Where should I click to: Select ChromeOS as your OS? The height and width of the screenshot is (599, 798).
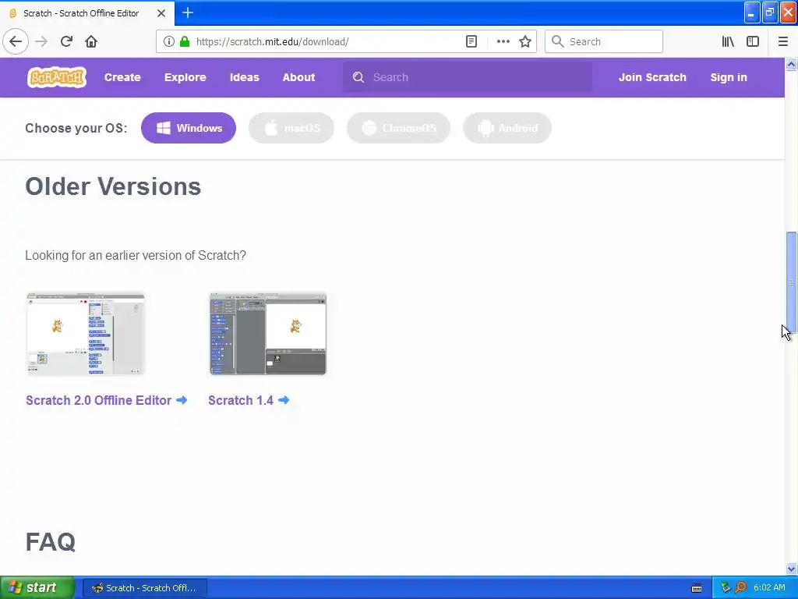pos(398,128)
